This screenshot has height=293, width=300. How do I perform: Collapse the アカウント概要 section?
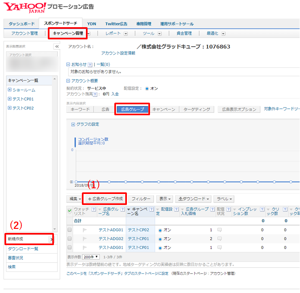[68, 81]
